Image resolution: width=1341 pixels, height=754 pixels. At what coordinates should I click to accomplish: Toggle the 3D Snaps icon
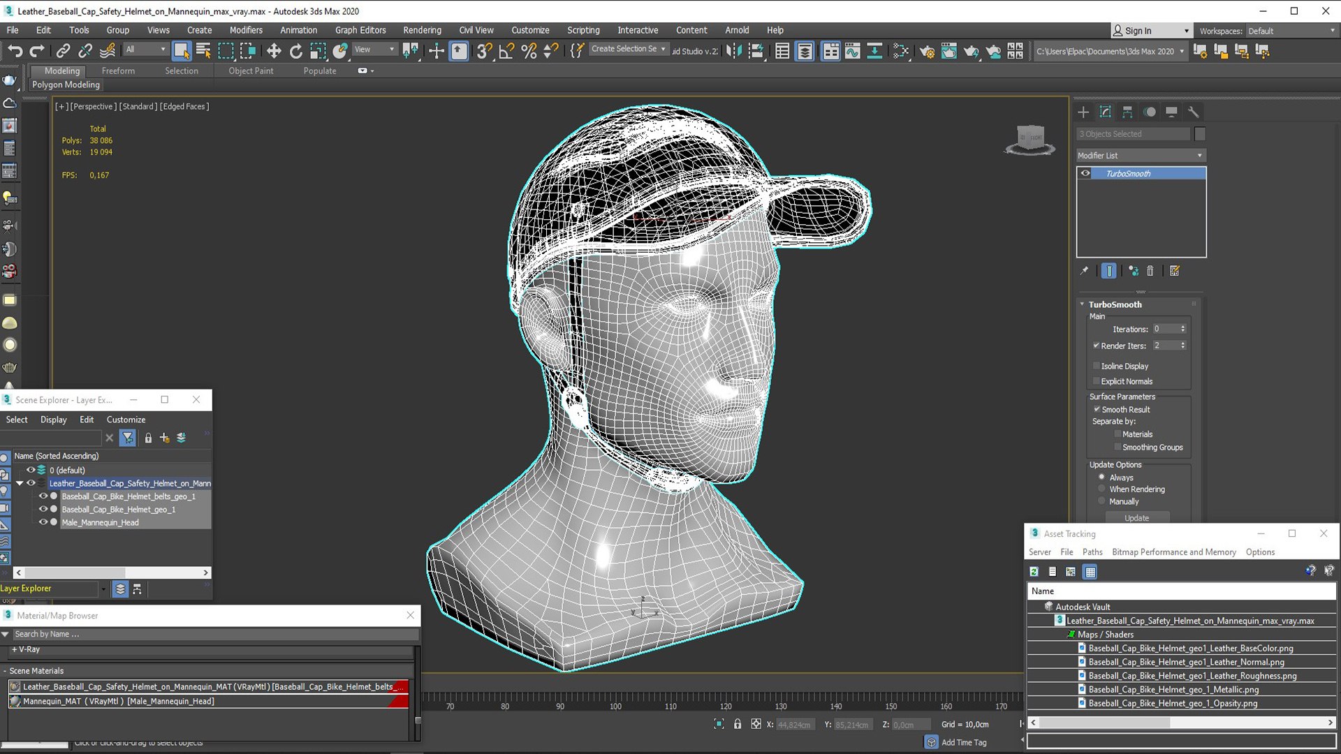pos(484,50)
